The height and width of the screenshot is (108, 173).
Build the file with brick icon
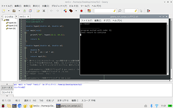(x=71, y=11)
